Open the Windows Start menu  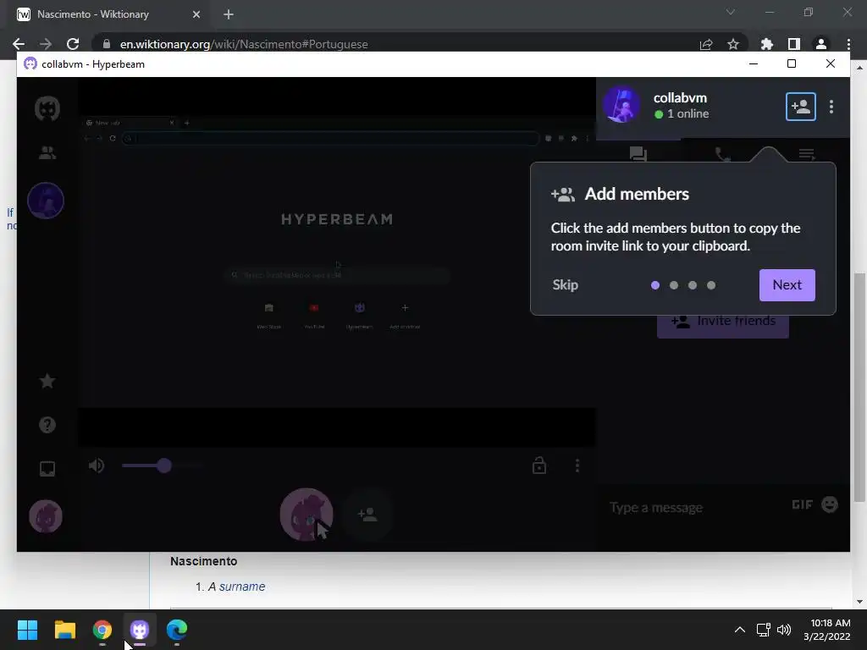tap(27, 630)
